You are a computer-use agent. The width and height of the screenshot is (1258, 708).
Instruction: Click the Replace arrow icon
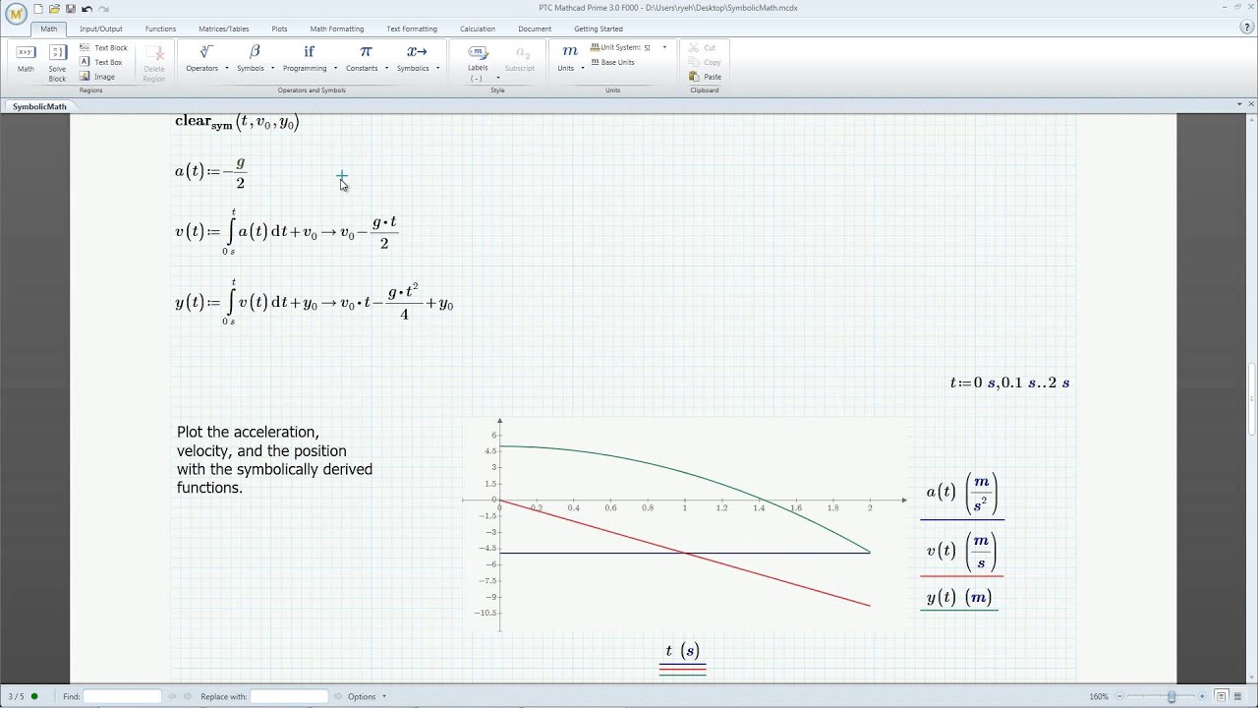pyautogui.click(x=338, y=696)
